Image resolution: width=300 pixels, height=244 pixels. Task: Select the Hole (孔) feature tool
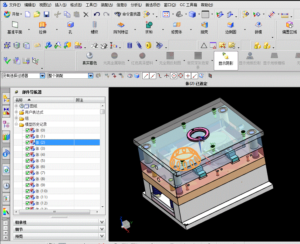70,25
